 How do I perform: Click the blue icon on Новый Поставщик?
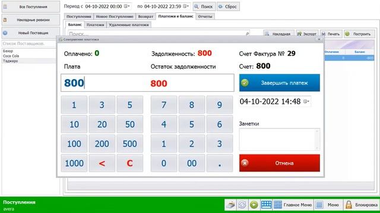pyautogui.click(x=5, y=33)
